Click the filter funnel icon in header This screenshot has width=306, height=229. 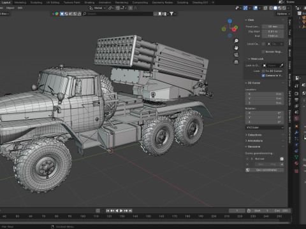tap(171, 14)
